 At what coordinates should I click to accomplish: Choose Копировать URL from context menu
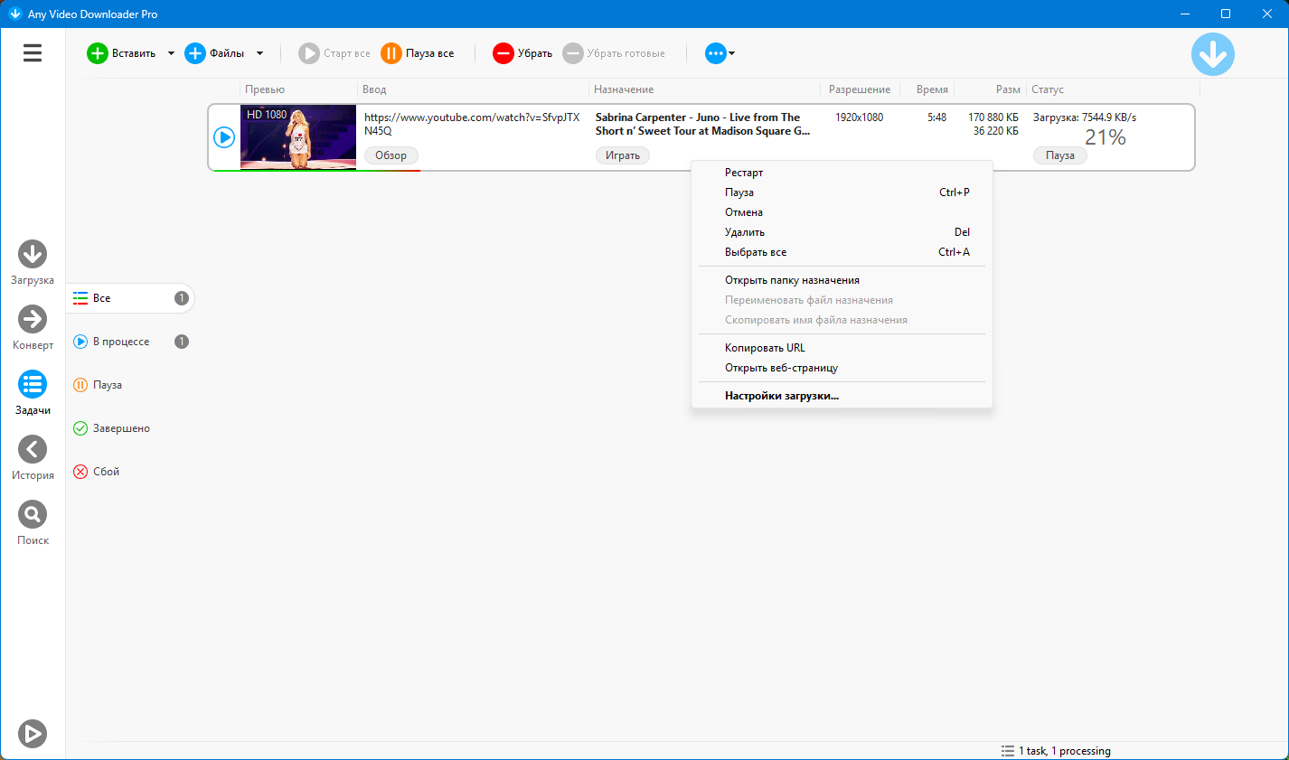click(765, 348)
